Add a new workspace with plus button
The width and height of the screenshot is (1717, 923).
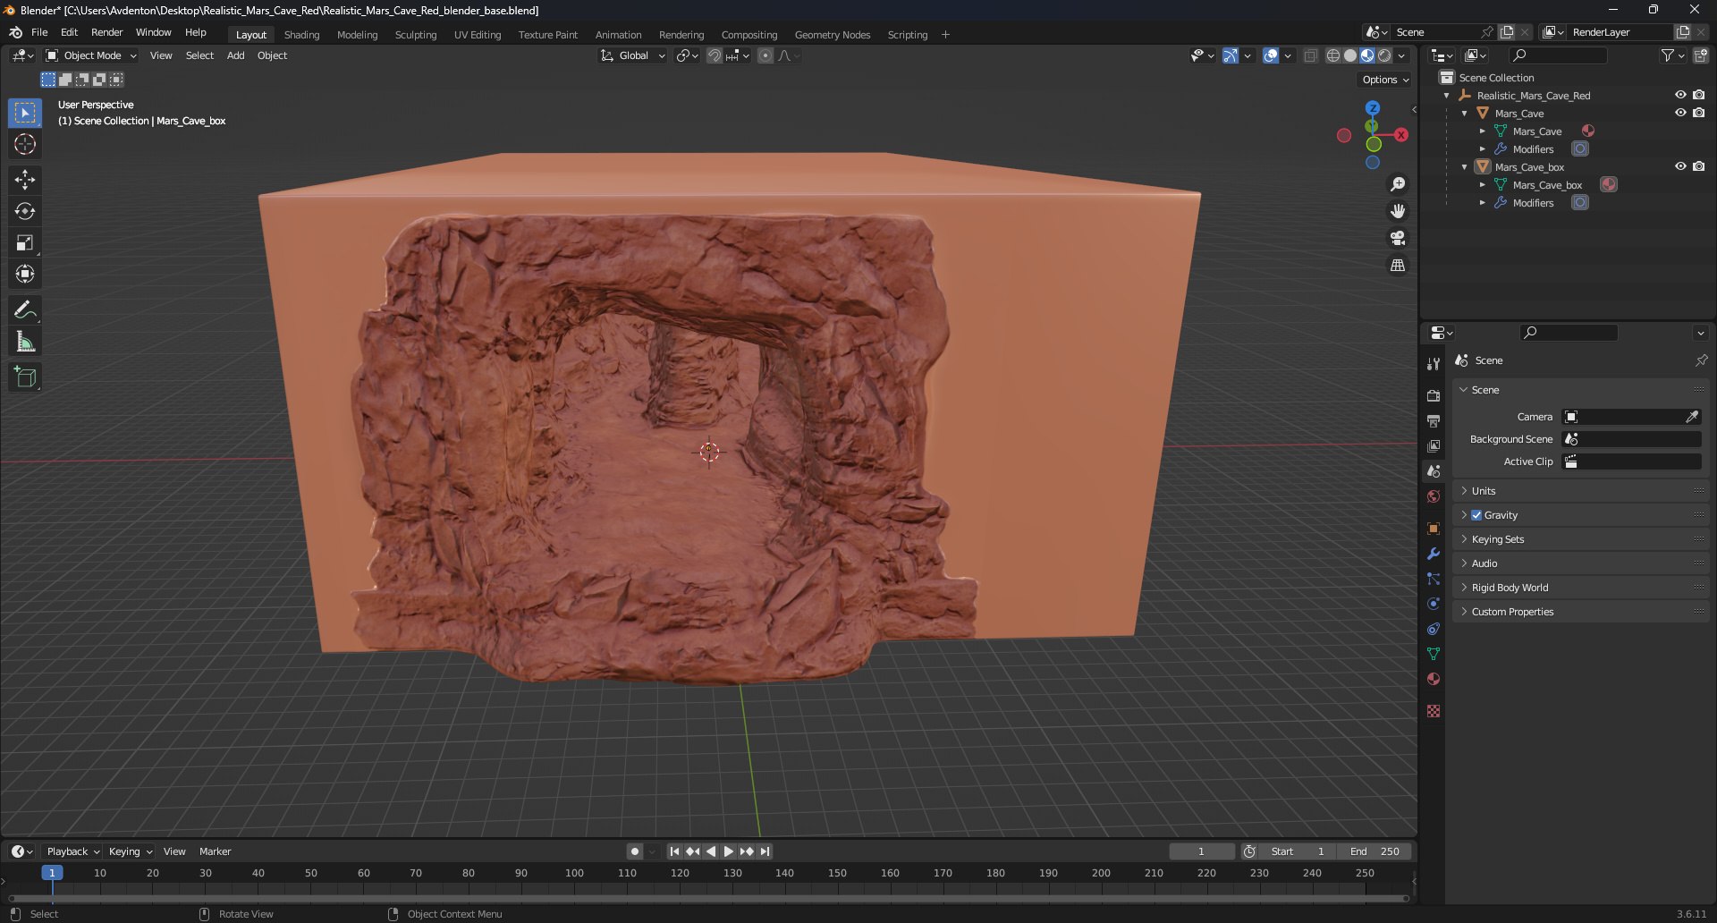click(945, 35)
